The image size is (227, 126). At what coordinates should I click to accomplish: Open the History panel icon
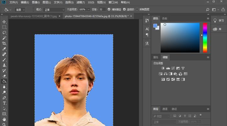pos(147,20)
